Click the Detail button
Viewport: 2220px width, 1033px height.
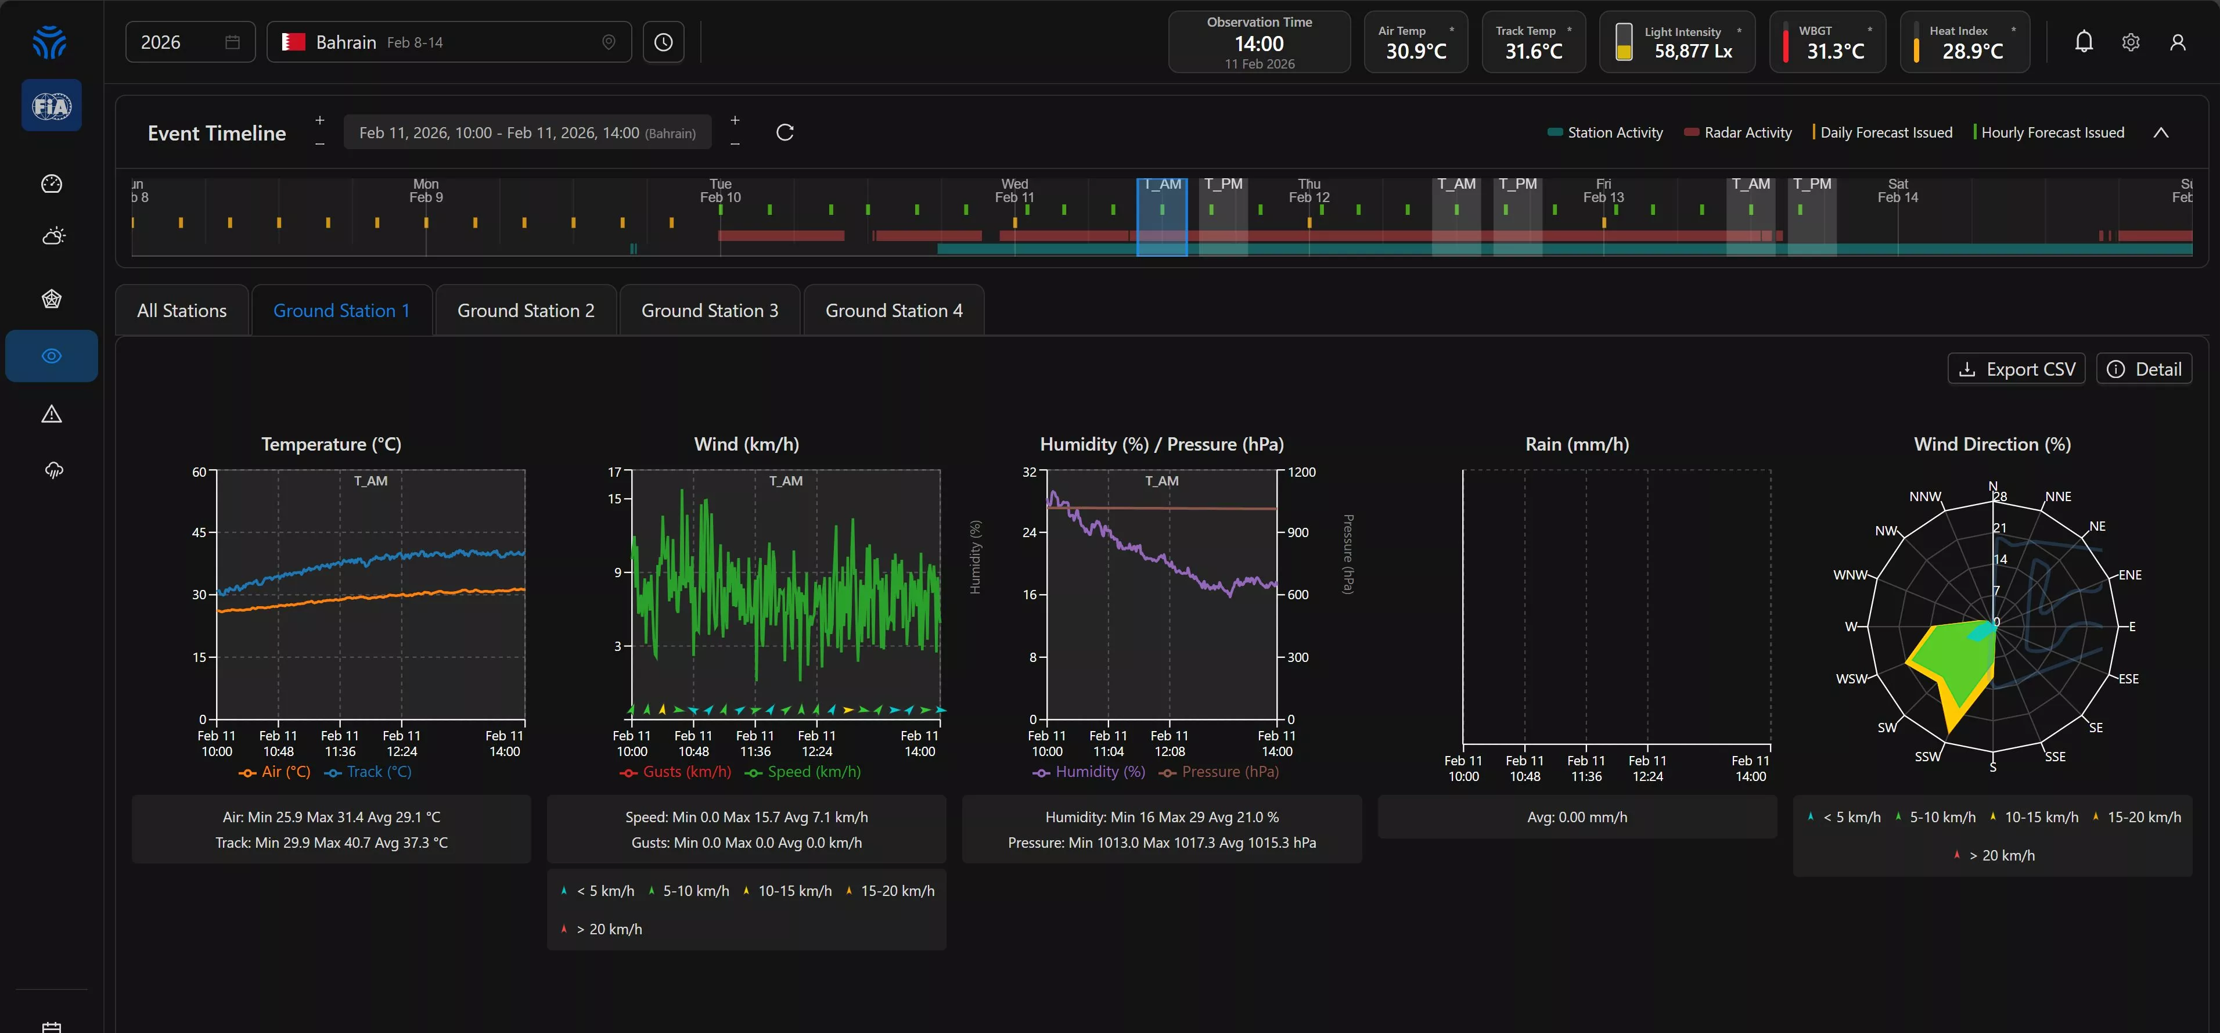click(x=2143, y=369)
